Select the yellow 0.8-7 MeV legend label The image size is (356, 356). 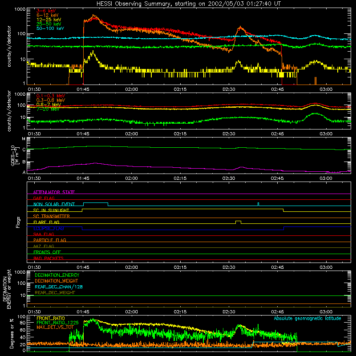pyautogui.click(x=49, y=105)
